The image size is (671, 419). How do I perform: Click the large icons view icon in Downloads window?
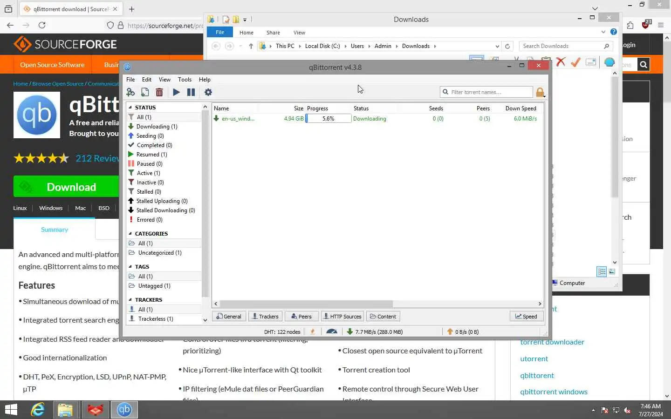pyautogui.click(x=612, y=271)
